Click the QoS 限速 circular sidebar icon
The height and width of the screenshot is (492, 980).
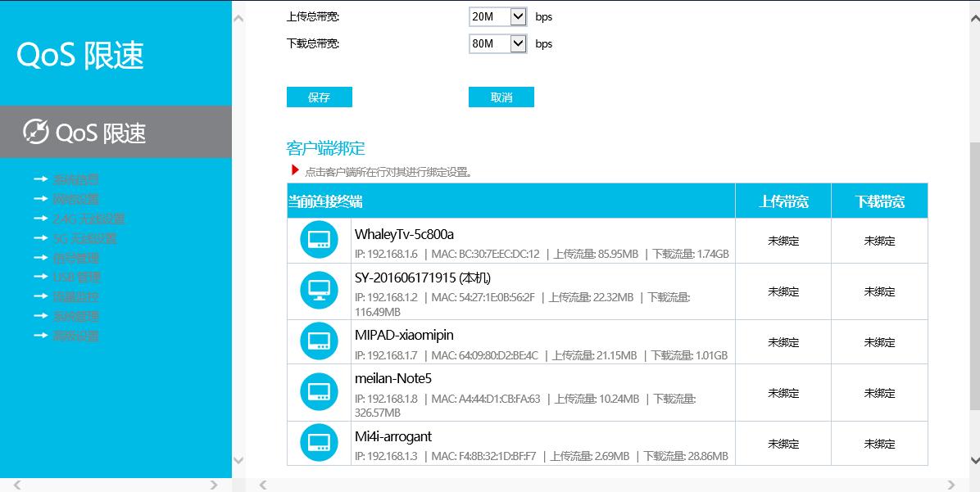pyautogui.click(x=36, y=129)
